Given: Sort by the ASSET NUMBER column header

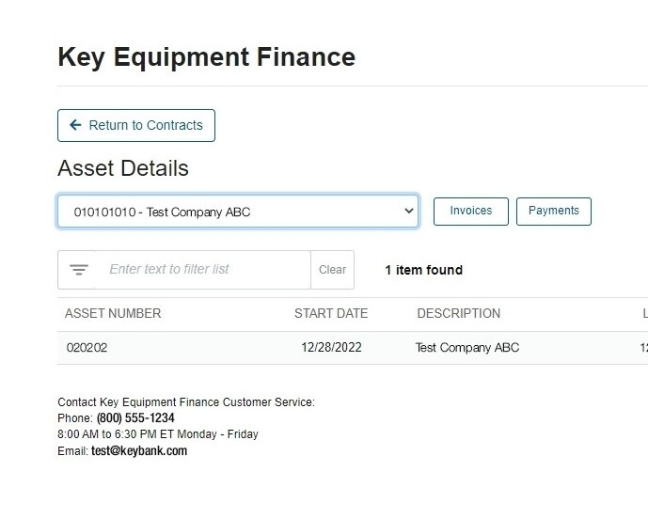Looking at the screenshot, I should (113, 313).
